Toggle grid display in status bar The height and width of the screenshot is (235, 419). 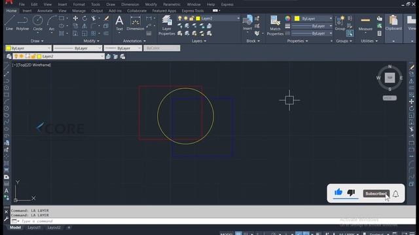(x=238, y=234)
